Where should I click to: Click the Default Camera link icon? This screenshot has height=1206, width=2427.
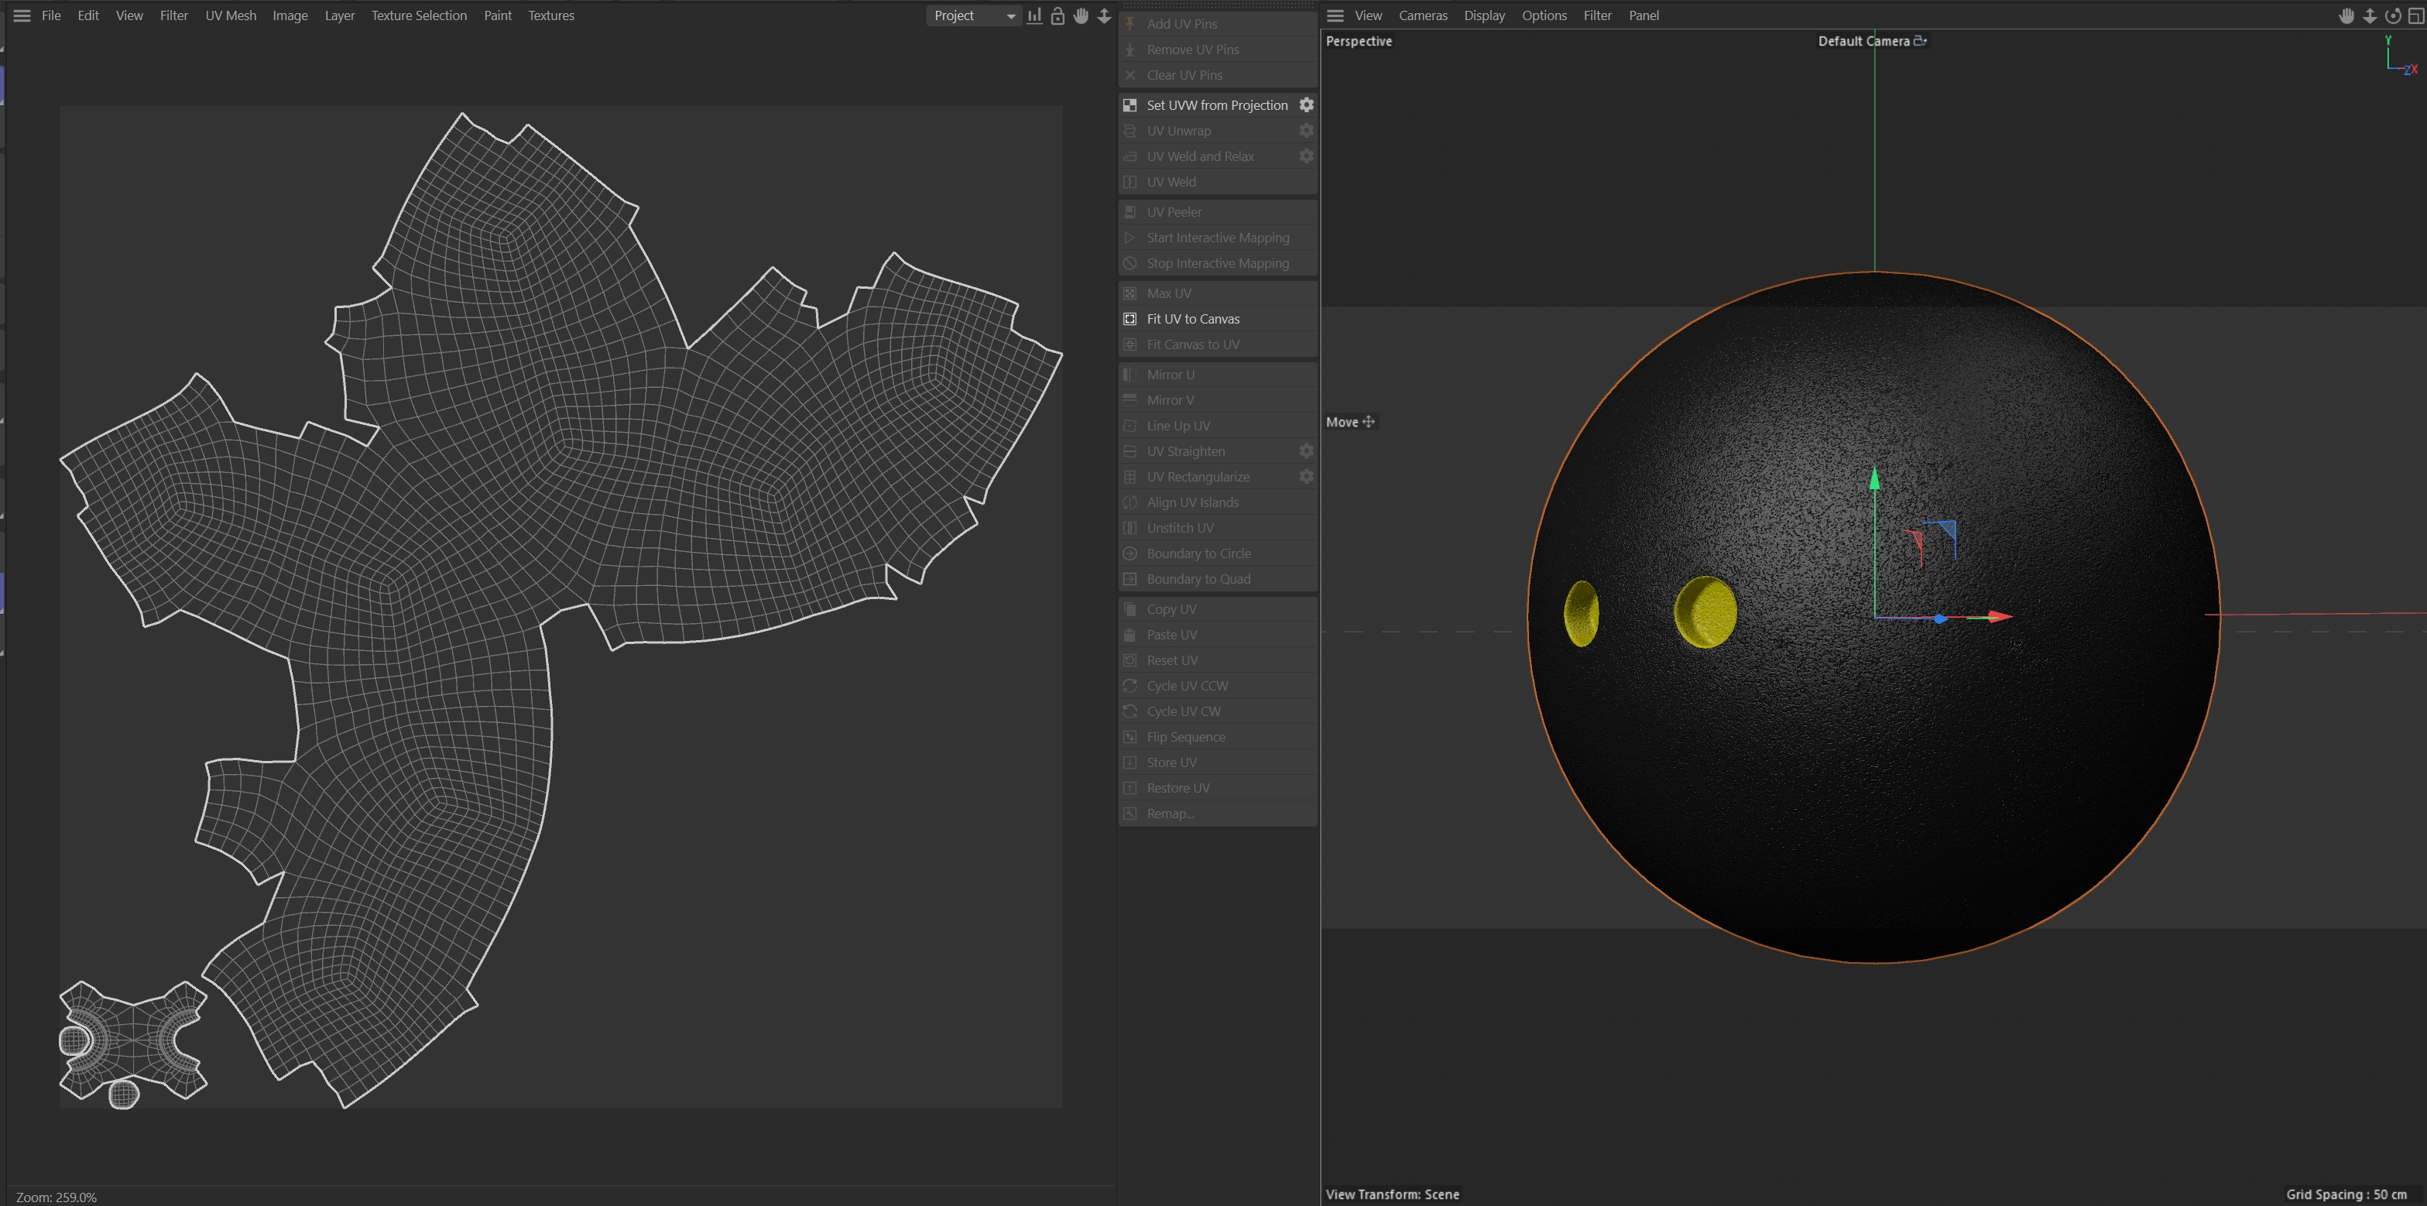(x=1920, y=40)
